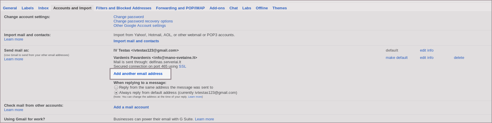
Task: Delete the Vardenis Pavardenis send-as address
Action: [x=459, y=58]
